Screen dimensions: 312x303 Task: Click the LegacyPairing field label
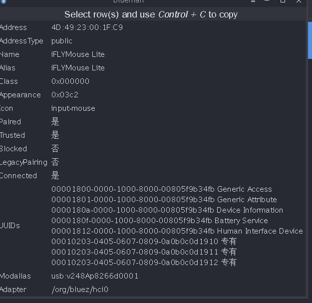[x=23, y=162]
